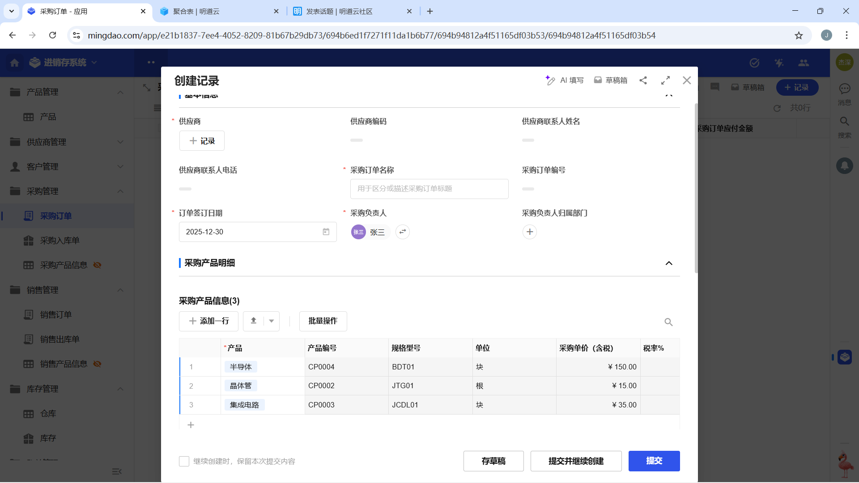Click 批量操作 button
Image resolution: width=859 pixels, height=483 pixels.
(x=323, y=321)
